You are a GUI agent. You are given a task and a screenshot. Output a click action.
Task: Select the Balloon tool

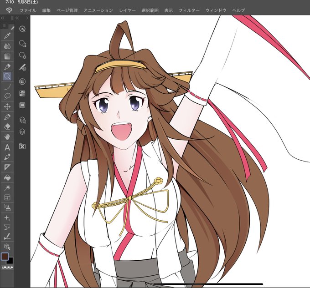coord(7,227)
